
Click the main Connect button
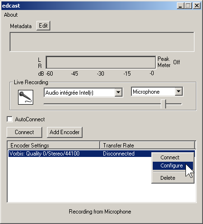click(24, 132)
